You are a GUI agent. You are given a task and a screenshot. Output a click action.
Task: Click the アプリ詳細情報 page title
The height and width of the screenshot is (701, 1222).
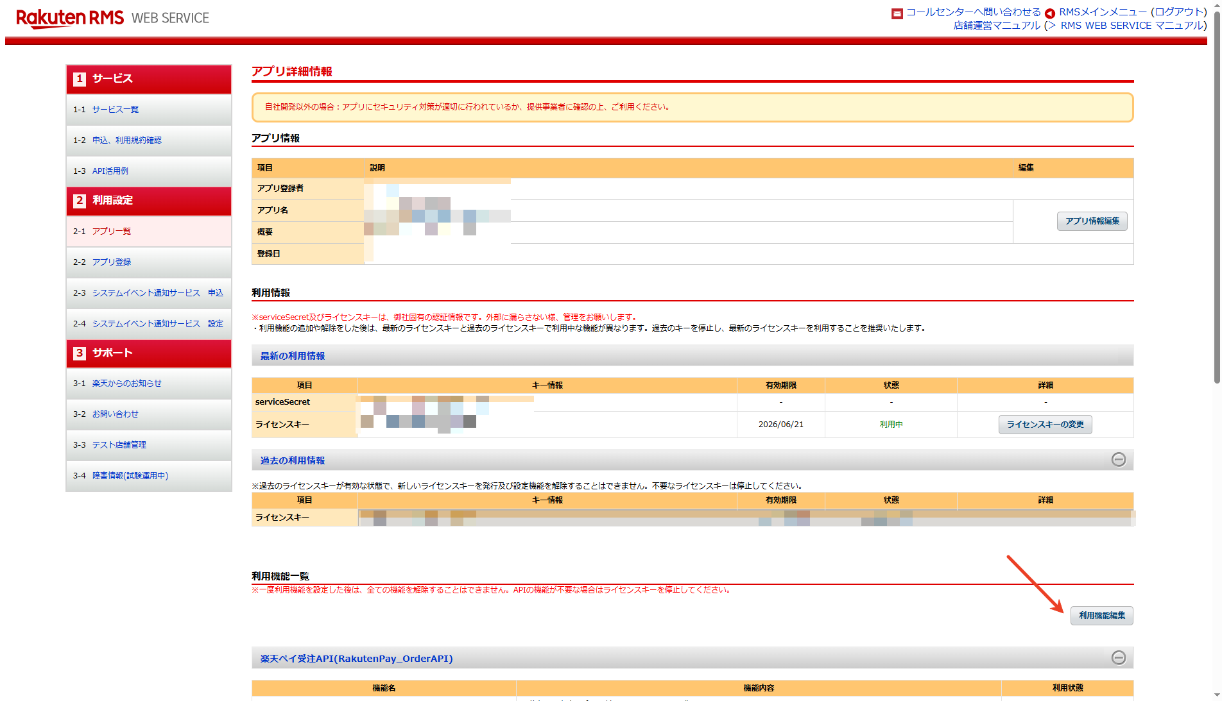[x=292, y=71]
